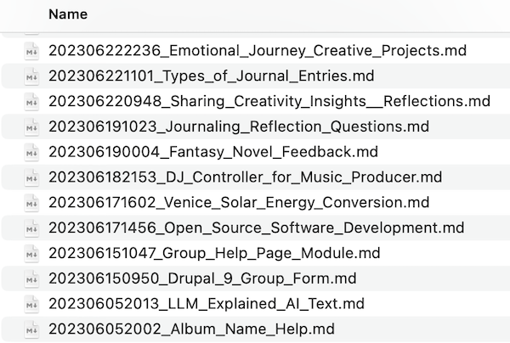Sort list by the Name column header
This screenshot has width=510, height=343.
[x=68, y=14]
